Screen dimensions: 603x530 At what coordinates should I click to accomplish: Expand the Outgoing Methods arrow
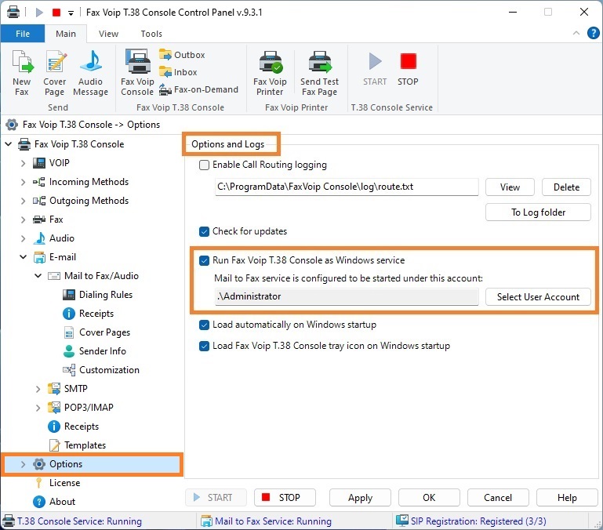pyautogui.click(x=23, y=201)
